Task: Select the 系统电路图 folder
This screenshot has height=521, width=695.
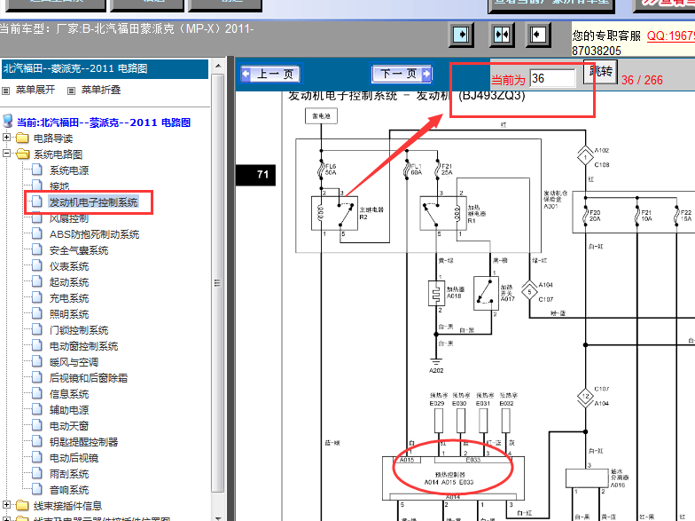Action: click(x=59, y=154)
